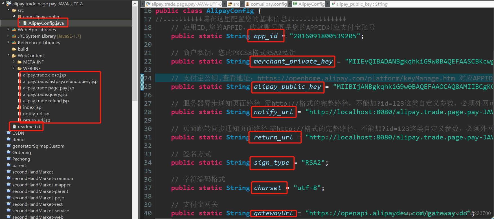Viewport: 494px width, 219px height.
Task: Select the secondHandMarket-mapper project
Action: pyautogui.click(x=41, y=185)
